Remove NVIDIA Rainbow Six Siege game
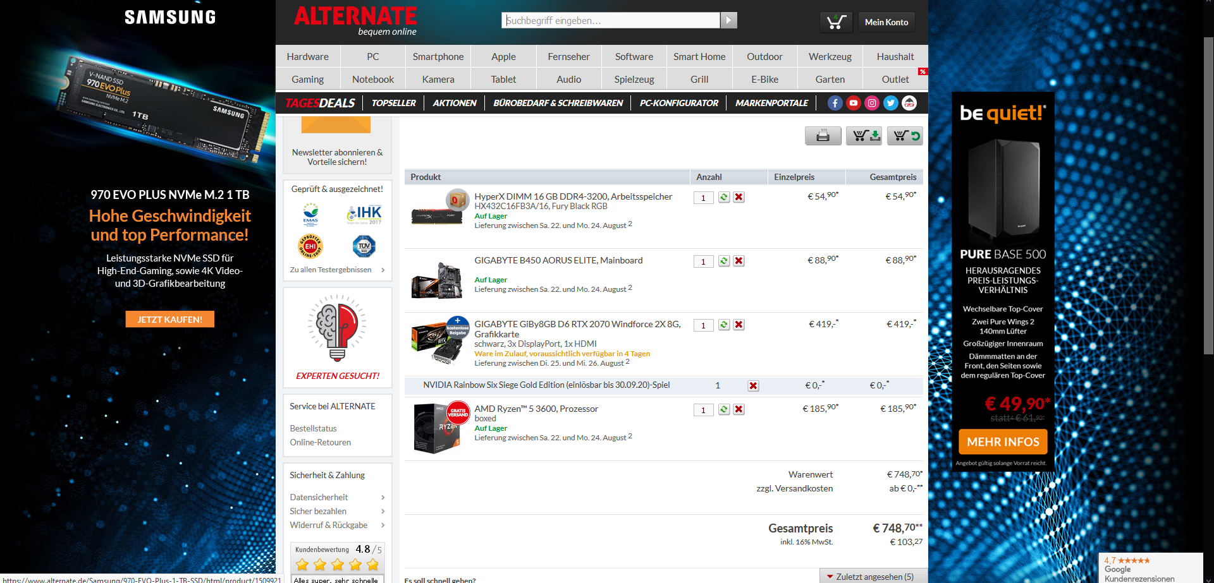 point(753,385)
